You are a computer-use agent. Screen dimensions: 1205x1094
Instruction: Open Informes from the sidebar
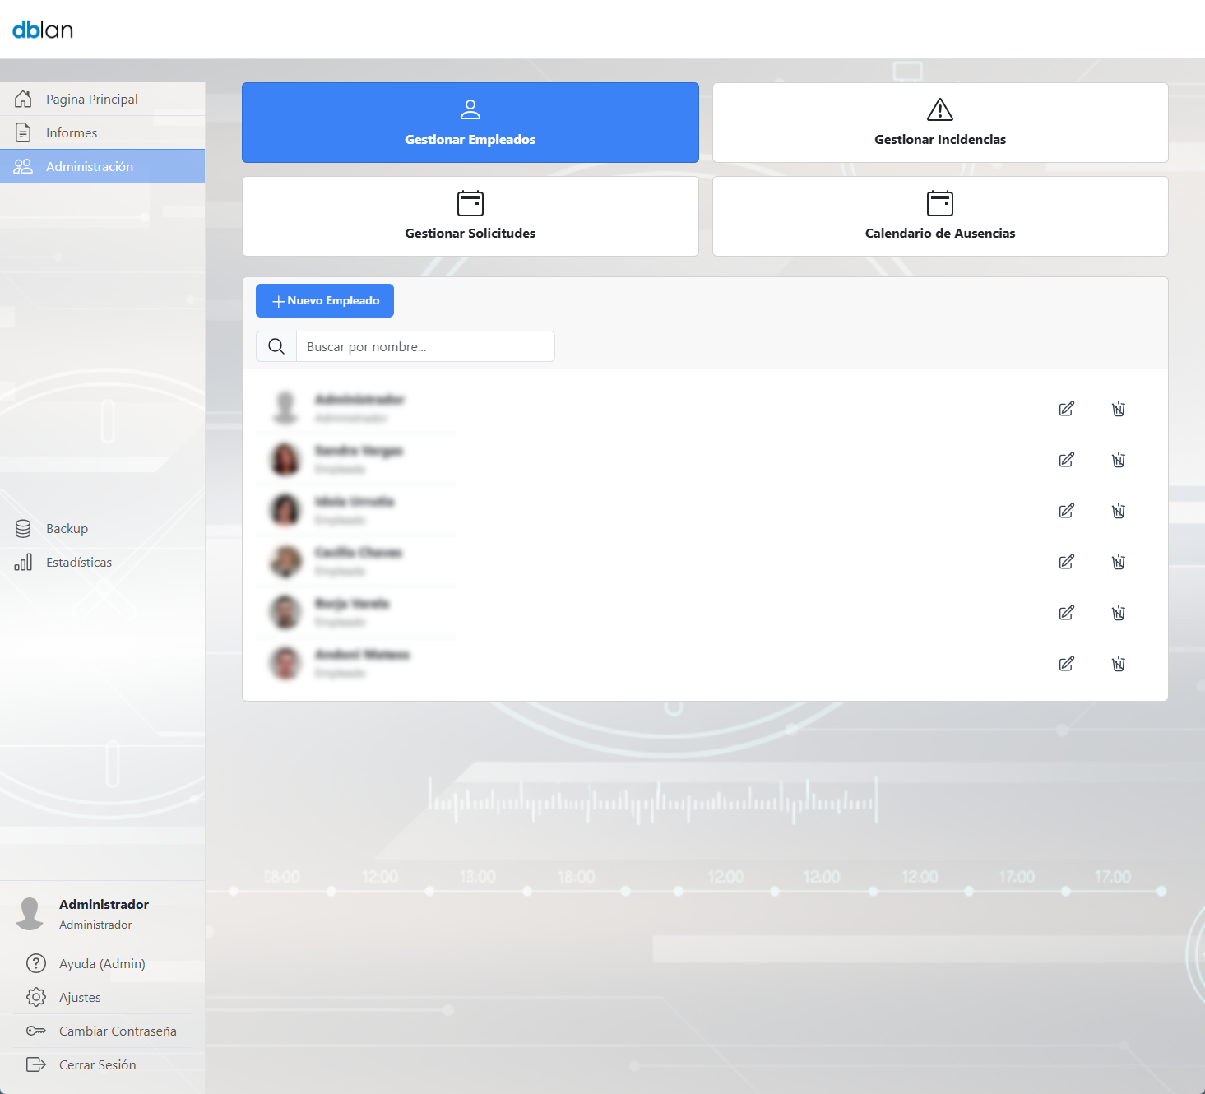72,132
